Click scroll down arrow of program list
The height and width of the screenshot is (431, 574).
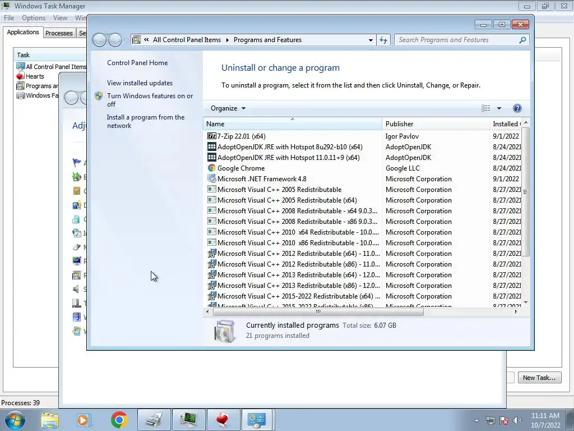coord(526,302)
